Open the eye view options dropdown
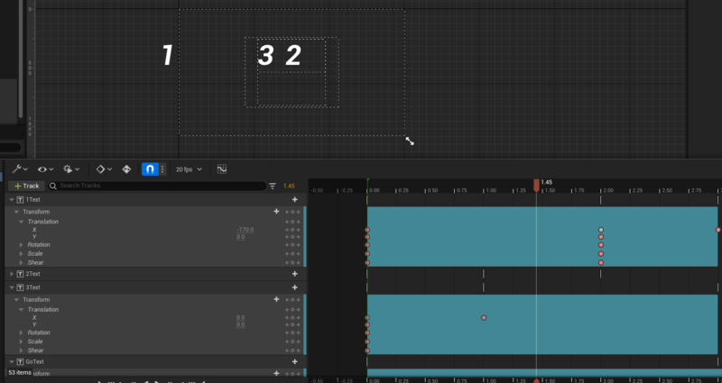Viewport: 722px width, 383px height. click(46, 169)
